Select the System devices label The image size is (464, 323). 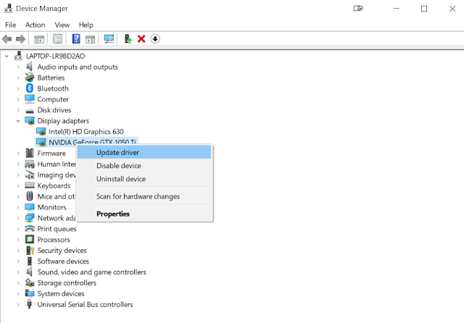click(61, 294)
